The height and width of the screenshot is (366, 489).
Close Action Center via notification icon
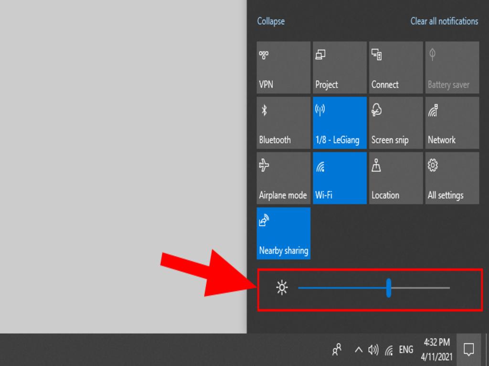(x=468, y=350)
